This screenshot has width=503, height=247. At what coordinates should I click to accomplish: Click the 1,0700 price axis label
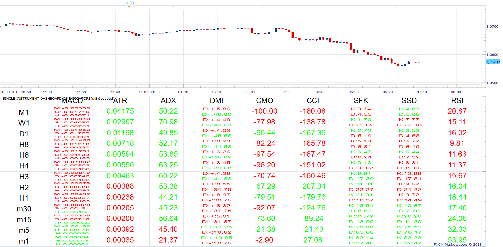point(492,26)
